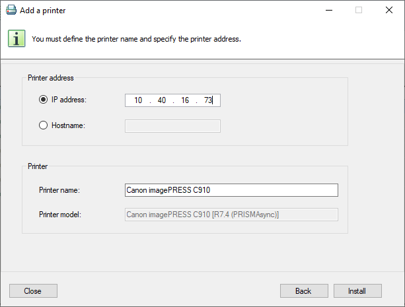The height and width of the screenshot is (307, 405).
Task: Click the "Printer address" group heading
Action: coord(51,78)
